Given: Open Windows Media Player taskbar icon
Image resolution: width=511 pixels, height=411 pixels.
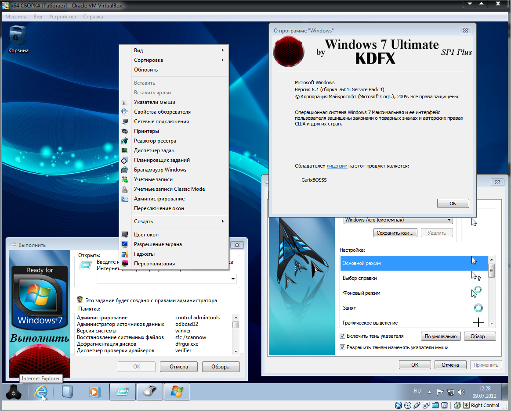Looking at the screenshot, I should click(94, 391).
